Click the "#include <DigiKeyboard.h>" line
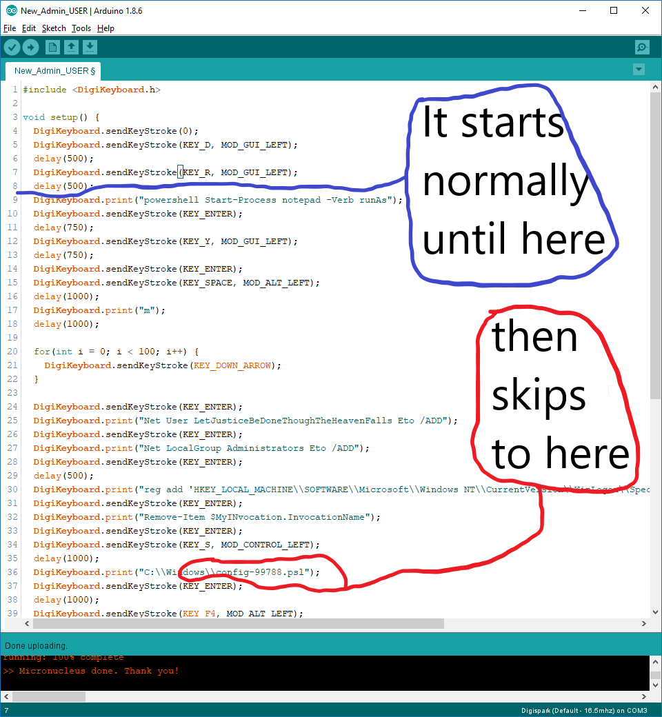The image size is (662, 717). pyautogui.click(x=92, y=90)
